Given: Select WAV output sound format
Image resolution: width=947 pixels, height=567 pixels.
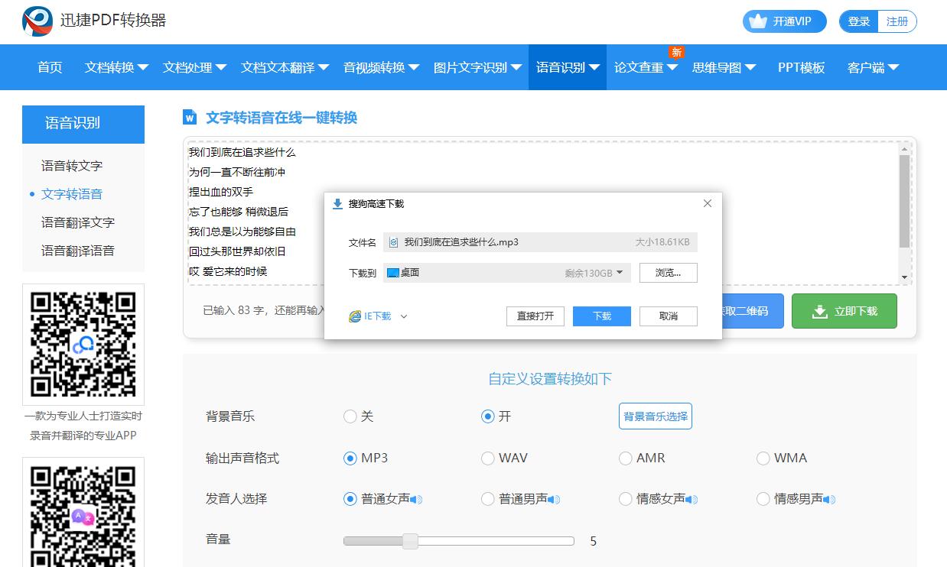Looking at the screenshot, I should point(488,458).
